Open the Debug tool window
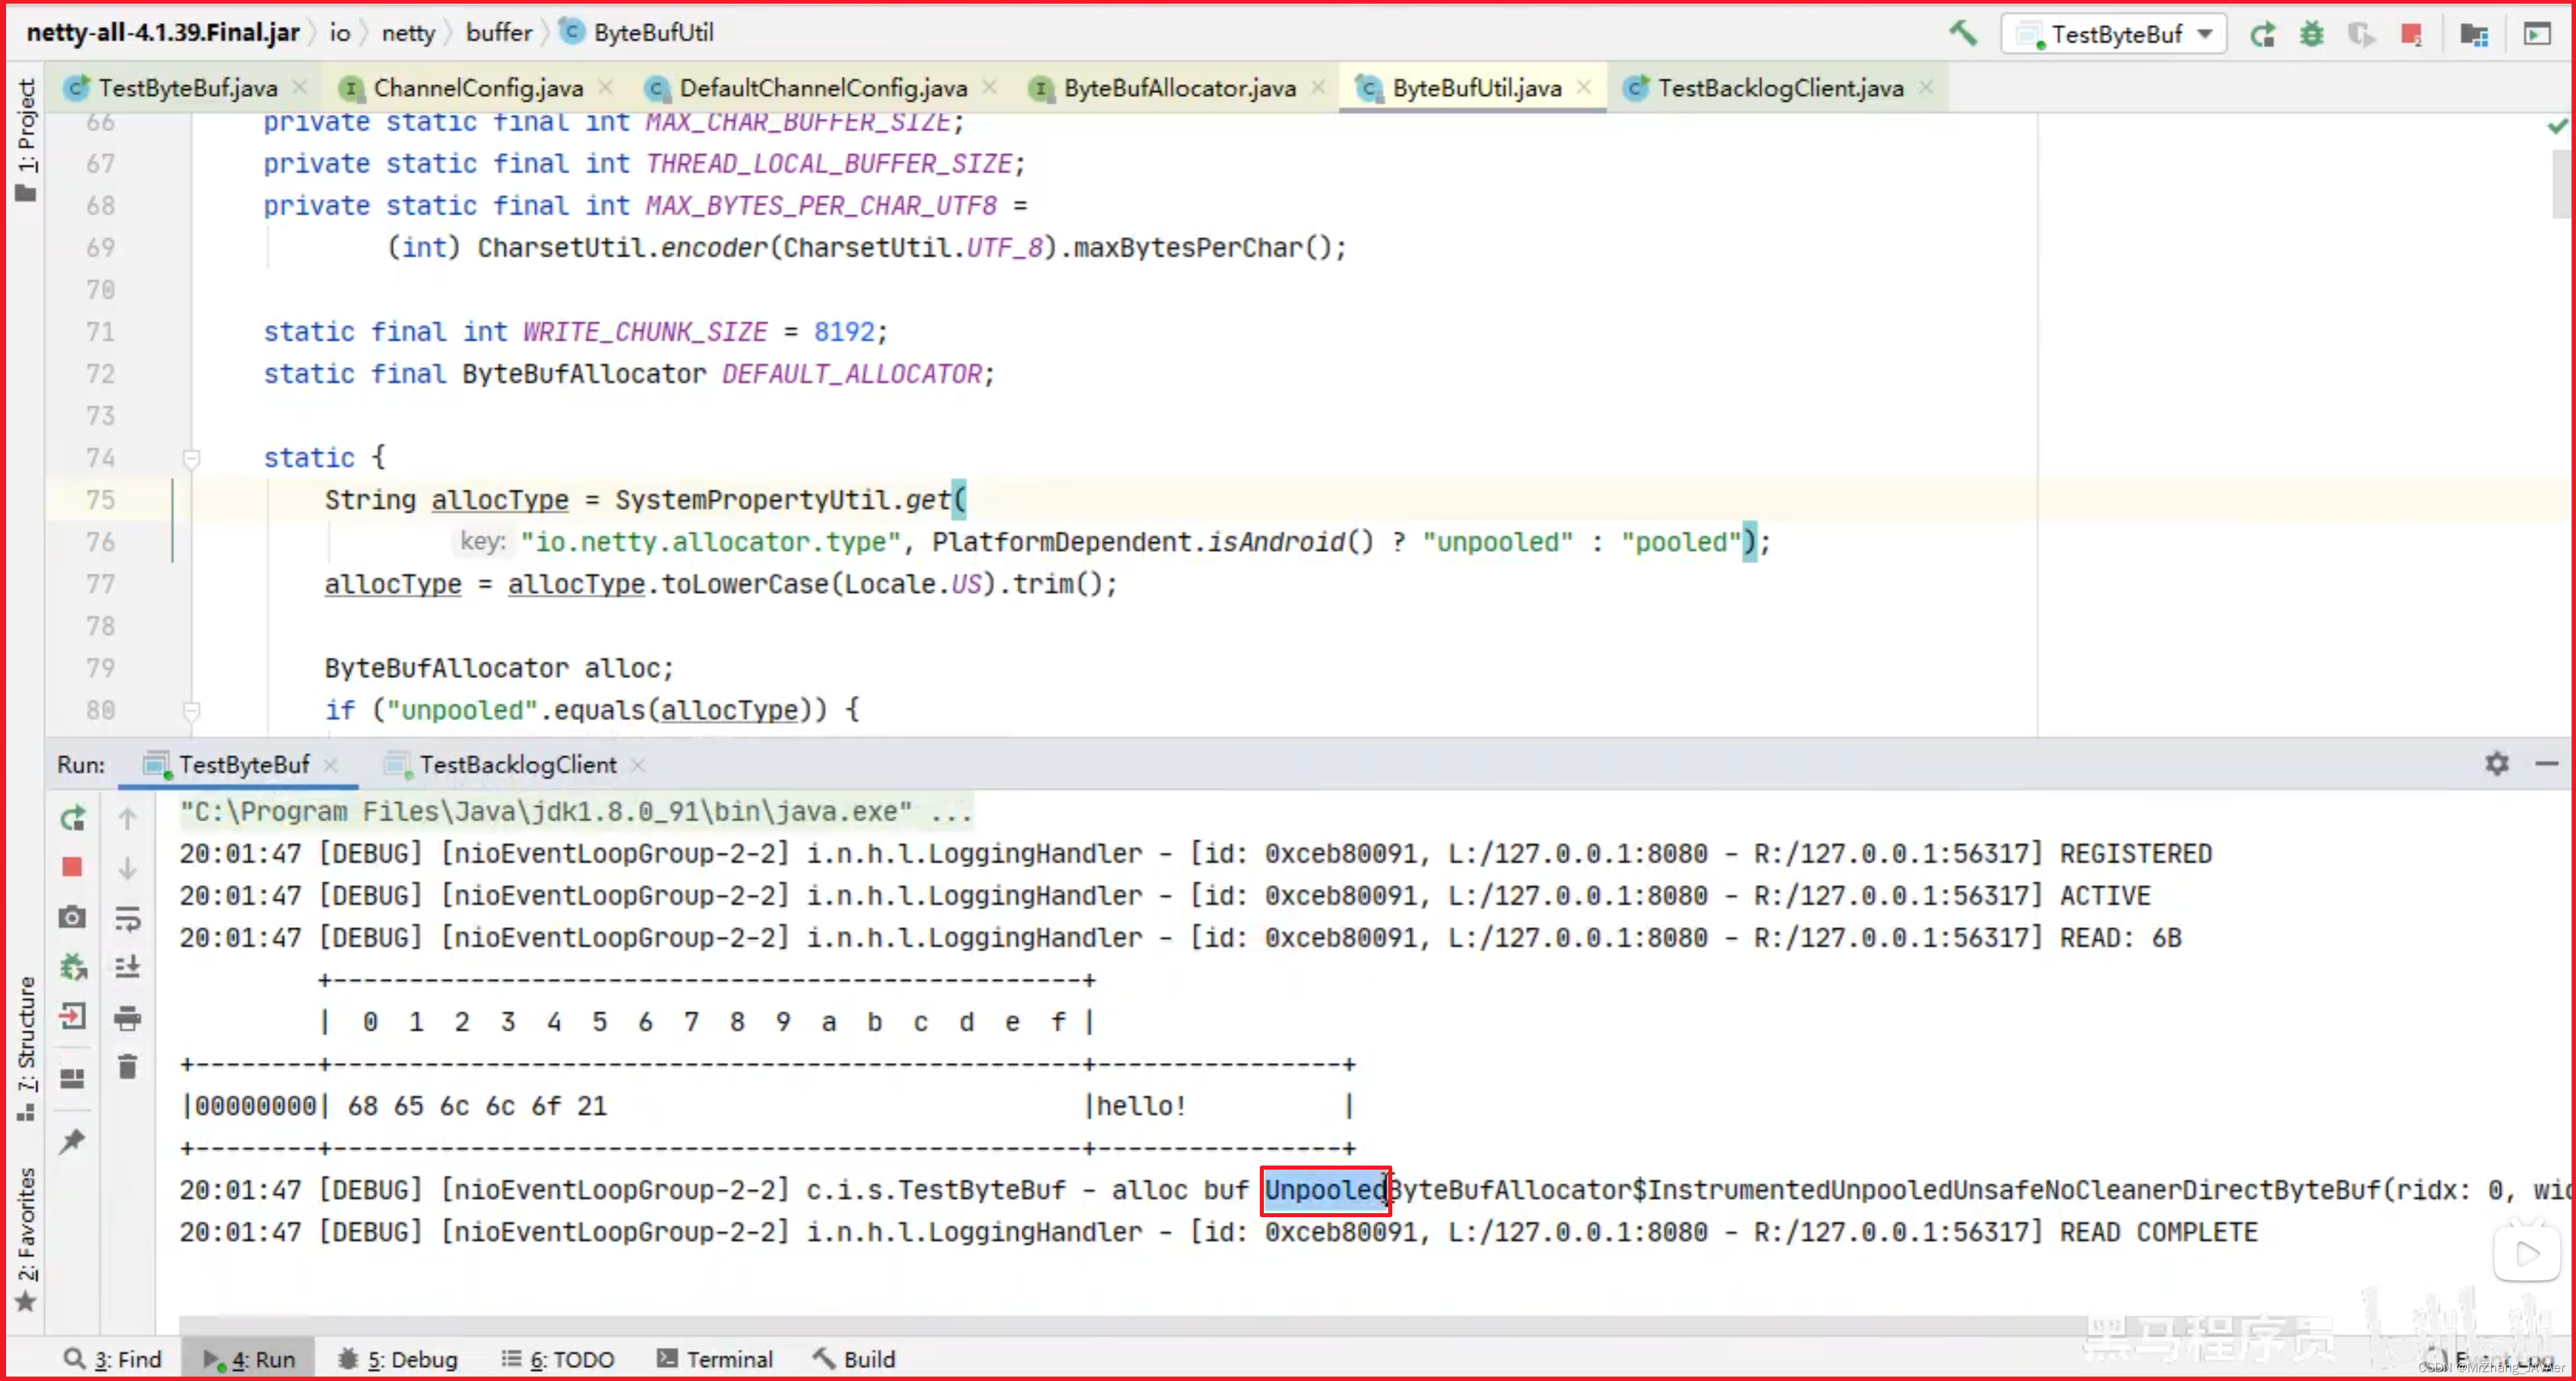 pyautogui.click(x=398, y=1359)
